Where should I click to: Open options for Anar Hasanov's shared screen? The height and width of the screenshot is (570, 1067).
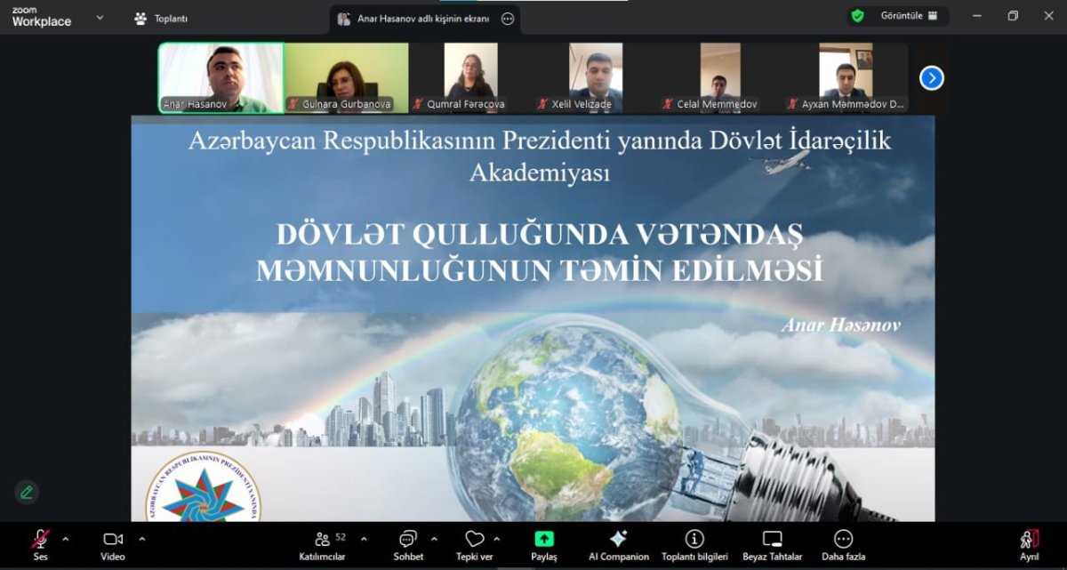[x=508, y=19]
